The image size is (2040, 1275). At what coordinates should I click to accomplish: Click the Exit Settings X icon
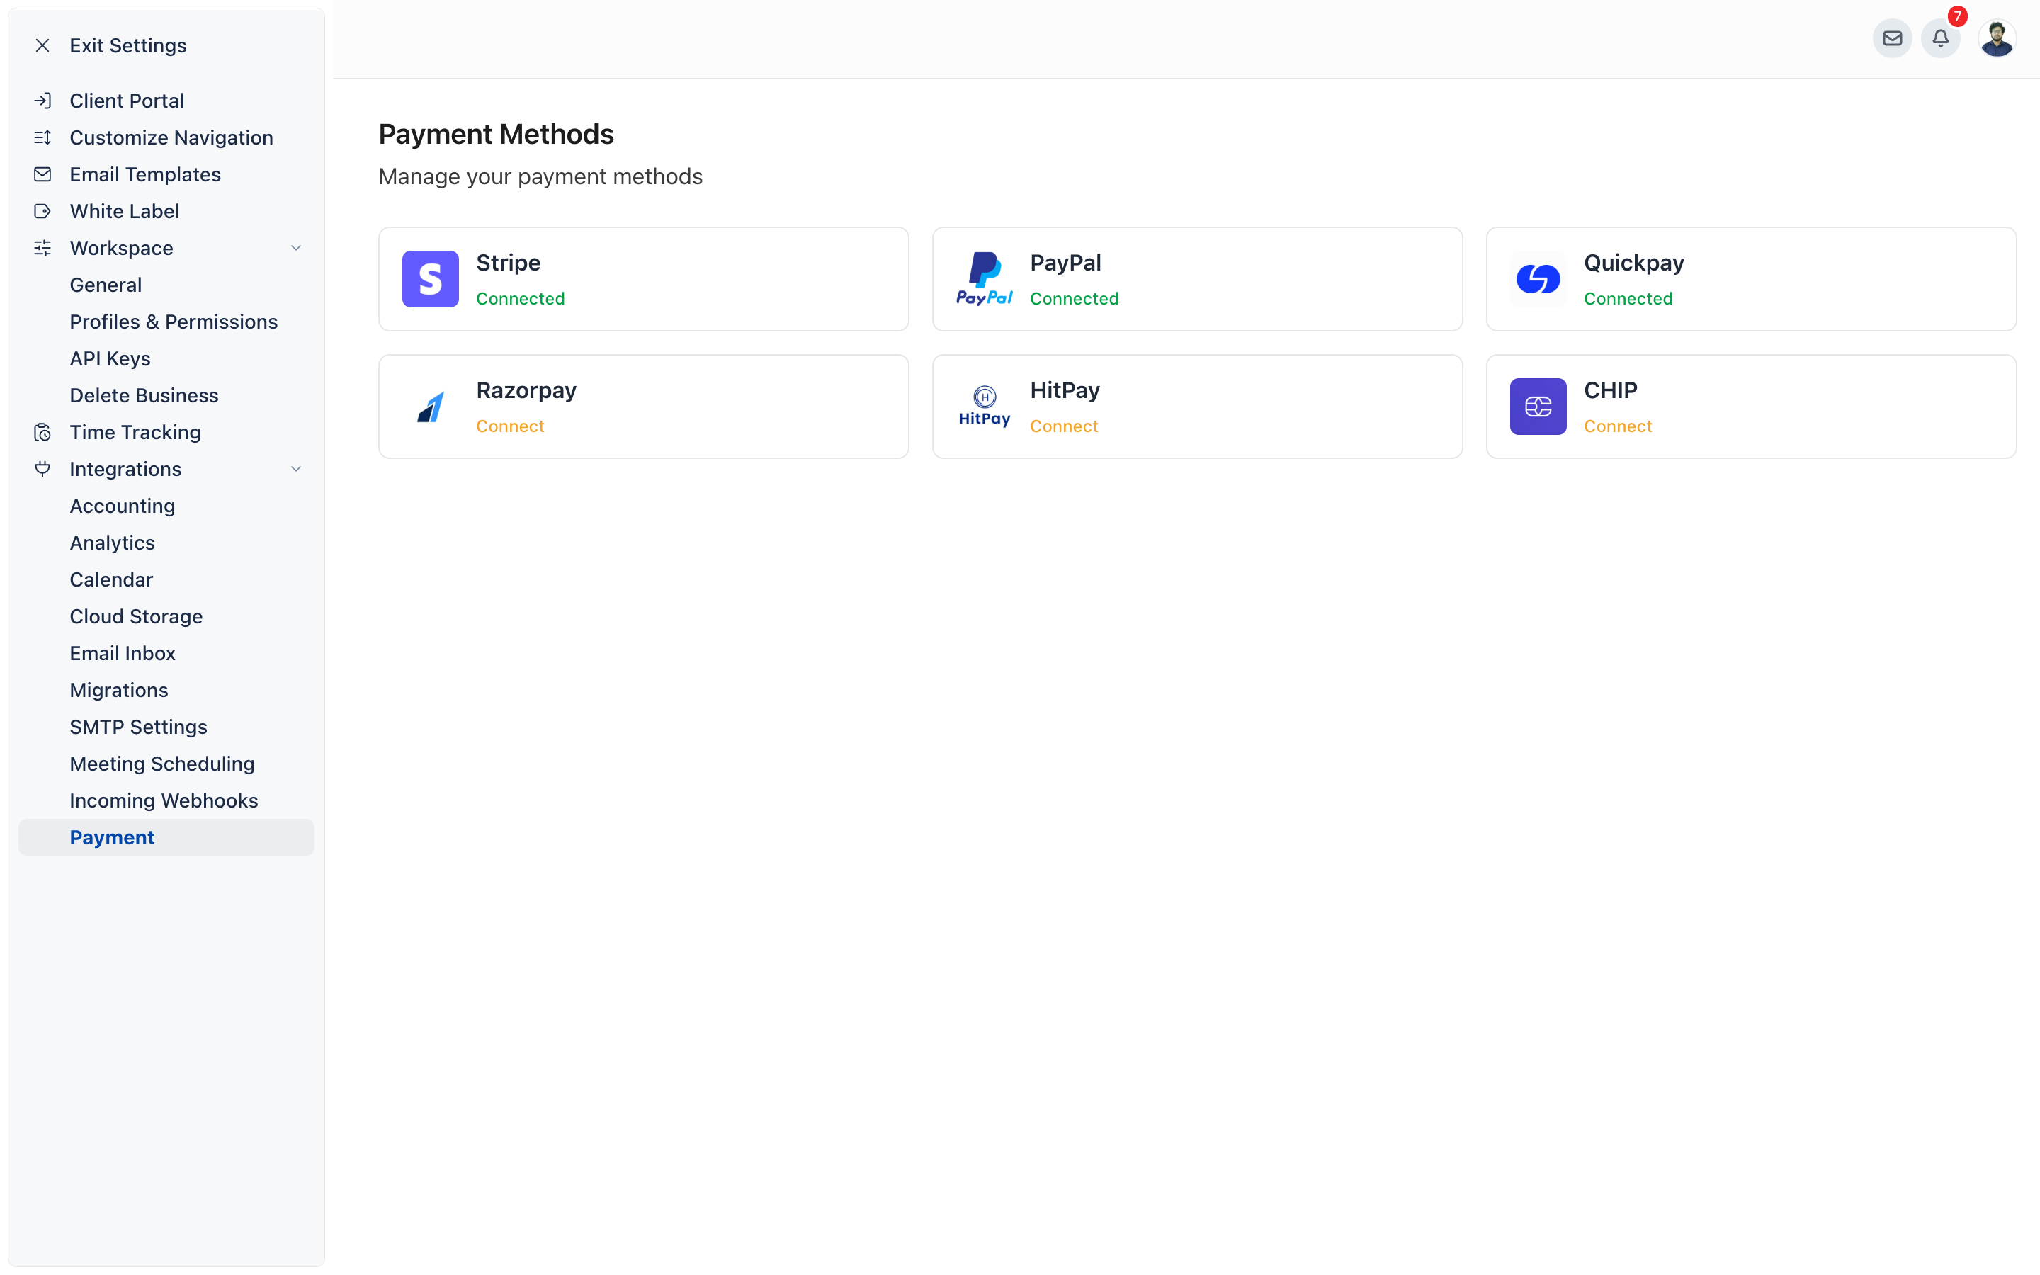[x=42, y=45]
